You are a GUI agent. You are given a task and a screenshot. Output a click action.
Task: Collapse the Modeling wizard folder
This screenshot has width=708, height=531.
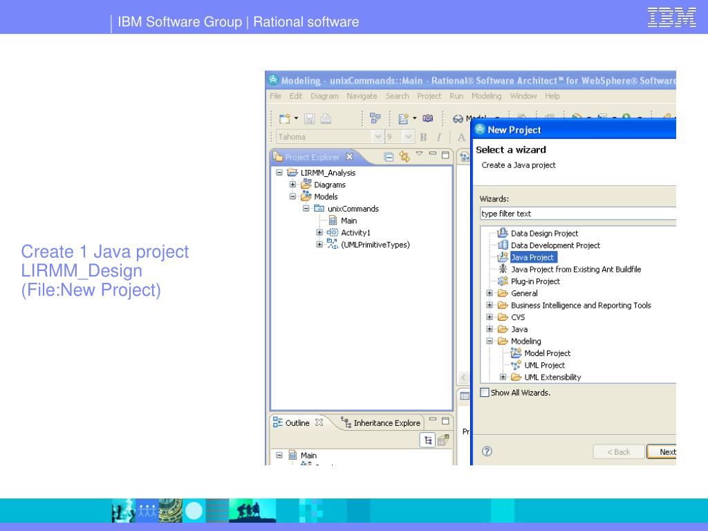(x=490, y=341)
